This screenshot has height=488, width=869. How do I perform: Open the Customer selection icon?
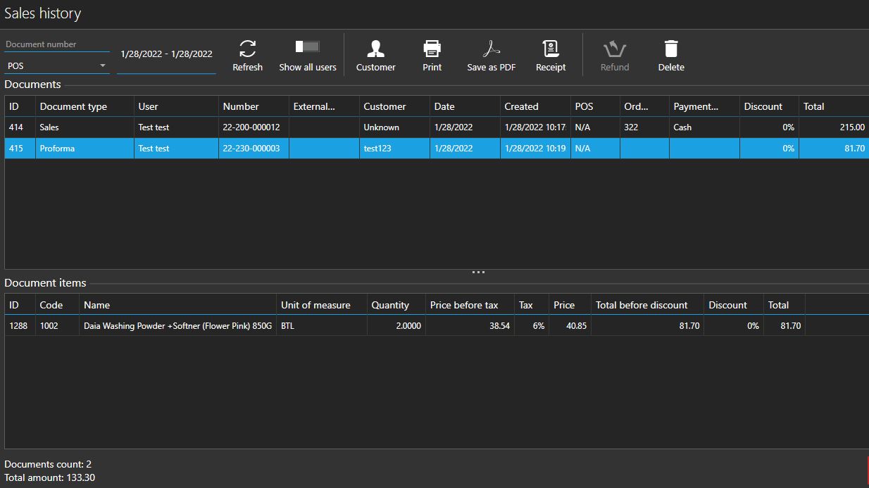click(x=375, y=49)
